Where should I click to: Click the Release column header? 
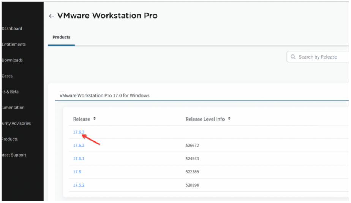tap(81, 119)
